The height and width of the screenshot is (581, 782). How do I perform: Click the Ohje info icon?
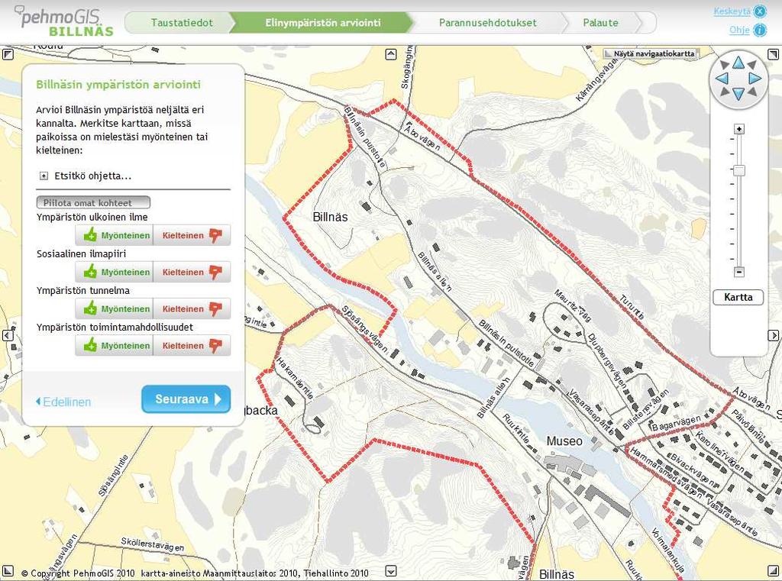(x=760, y=31)
